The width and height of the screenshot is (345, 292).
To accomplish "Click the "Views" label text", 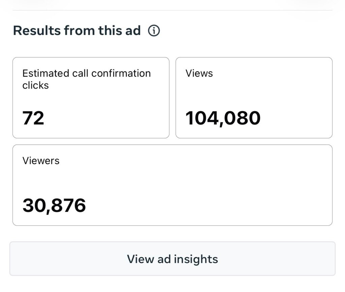I will tap(199, 73).
